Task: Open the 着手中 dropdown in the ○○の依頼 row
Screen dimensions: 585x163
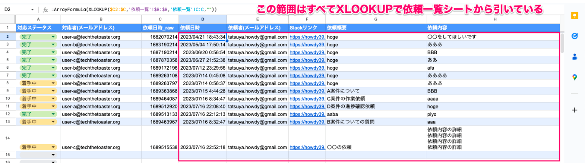Action: click(x=53, y=147)
